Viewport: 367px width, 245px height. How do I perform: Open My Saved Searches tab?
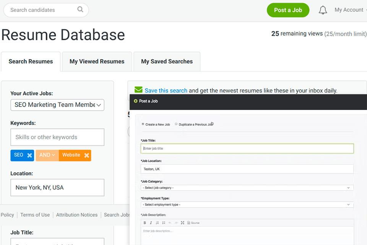(x=167, y=62)
